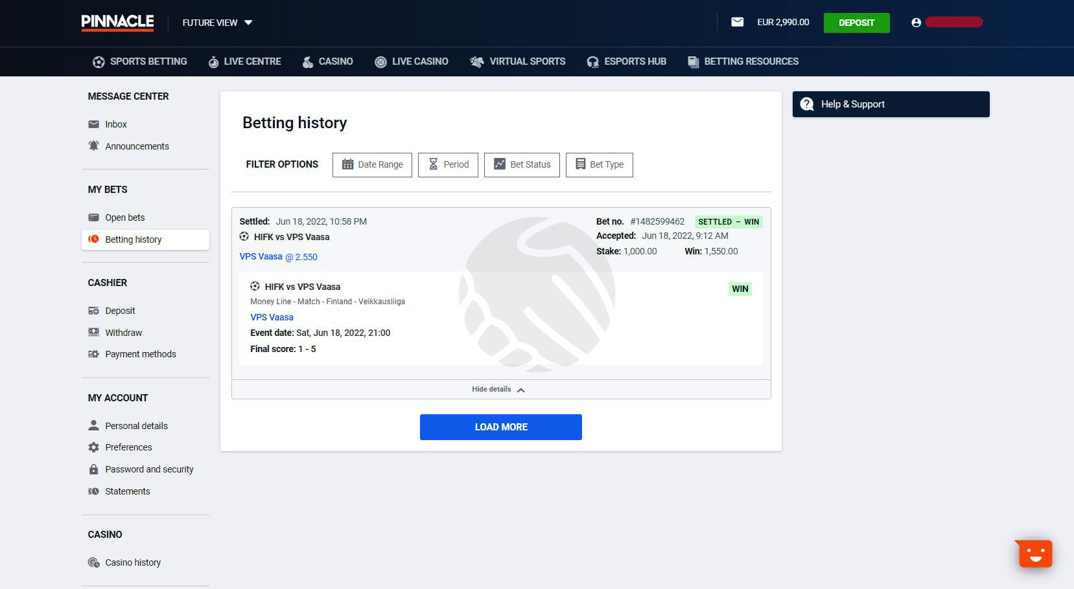Open the Inbox link

click(116, 124)
